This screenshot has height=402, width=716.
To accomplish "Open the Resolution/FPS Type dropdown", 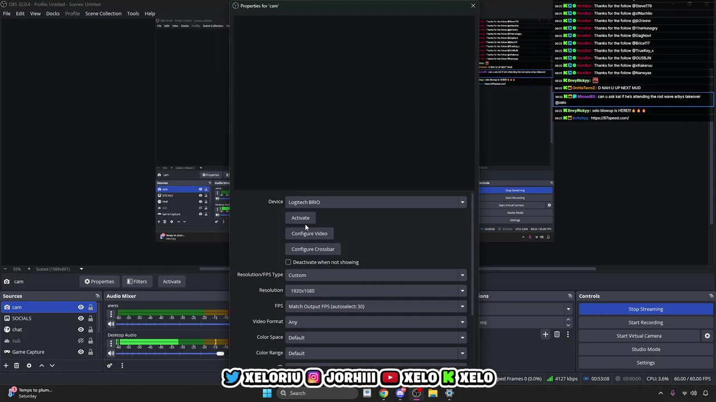I will (376, 275).
